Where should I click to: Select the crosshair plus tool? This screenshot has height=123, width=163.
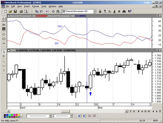tap(4, 56)
